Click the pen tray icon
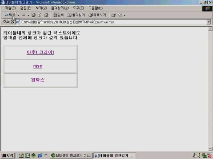 [x=194, y=156]
